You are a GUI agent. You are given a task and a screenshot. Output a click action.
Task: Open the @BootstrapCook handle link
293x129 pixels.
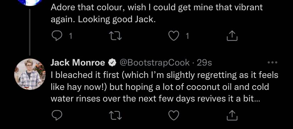click(x=154, y=63)
